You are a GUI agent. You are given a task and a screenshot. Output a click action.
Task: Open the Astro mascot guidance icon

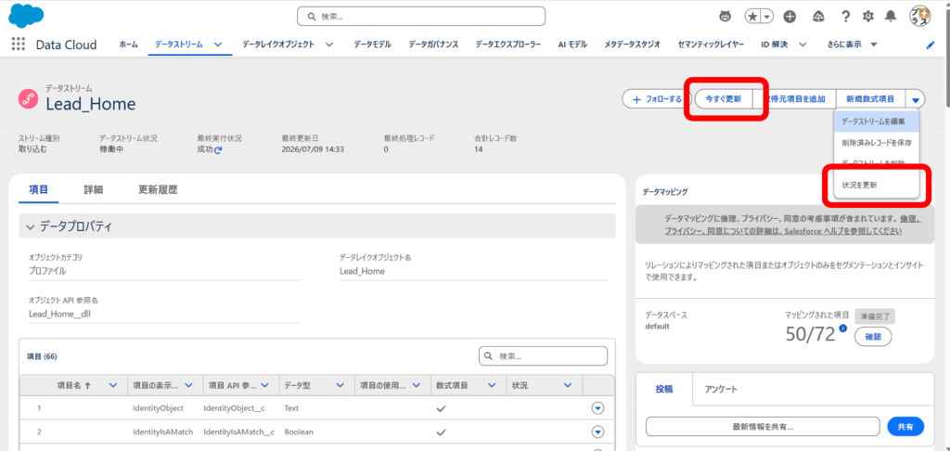coord(725,17)
